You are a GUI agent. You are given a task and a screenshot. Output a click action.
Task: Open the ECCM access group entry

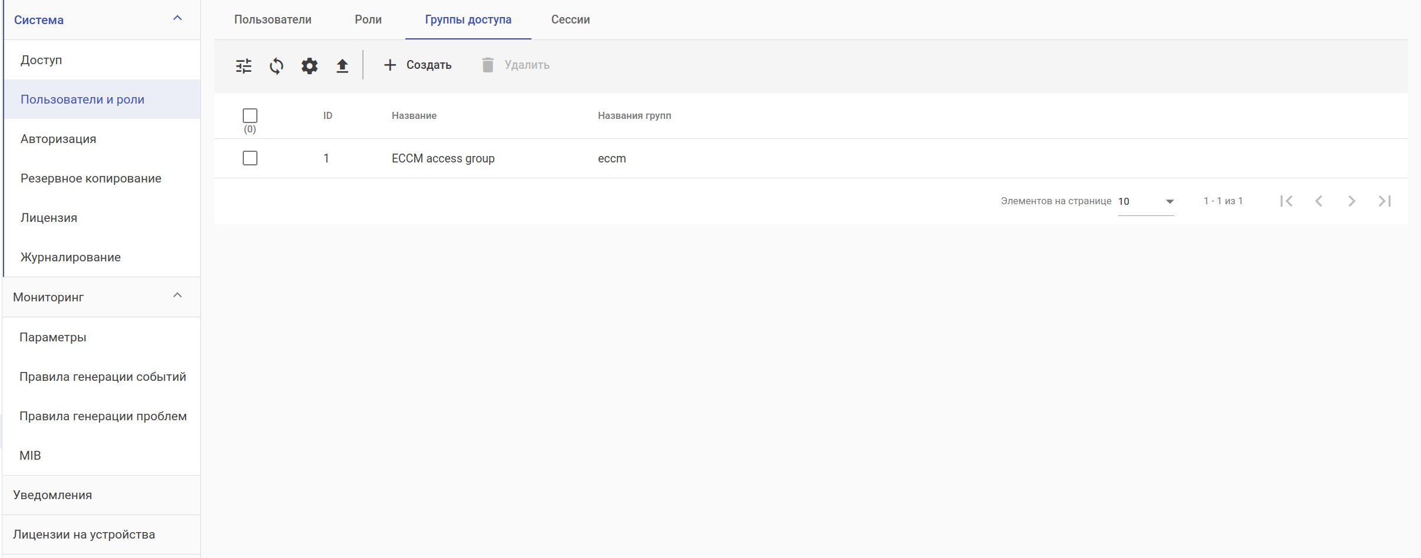click(443, 158)
